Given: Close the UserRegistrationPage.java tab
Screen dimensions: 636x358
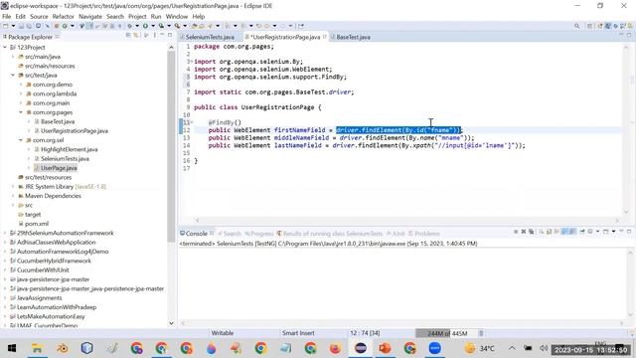Looking at the screenshot, I should (x=325, y=37).
